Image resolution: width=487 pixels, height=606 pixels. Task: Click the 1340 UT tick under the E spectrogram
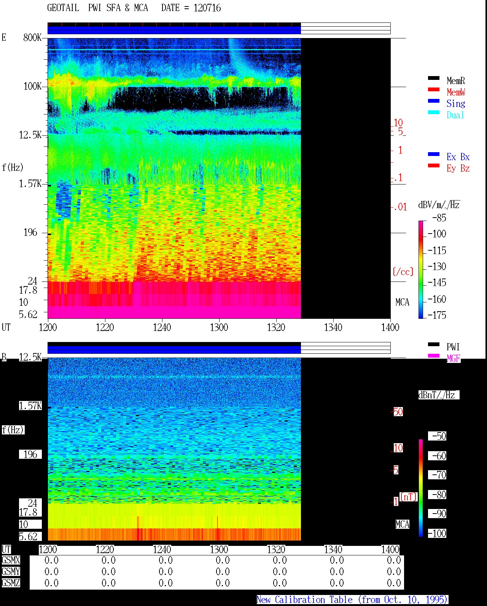(333, 327)
